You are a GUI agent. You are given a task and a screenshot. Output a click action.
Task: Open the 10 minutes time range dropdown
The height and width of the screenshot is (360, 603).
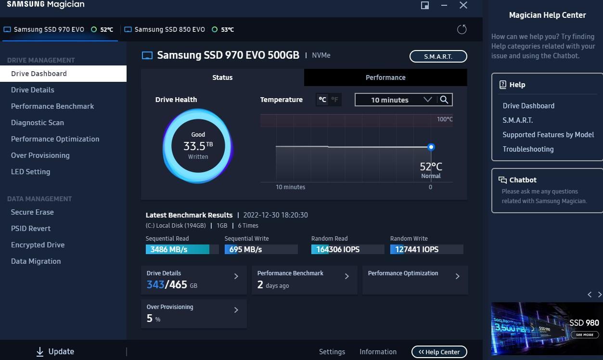pos(396,100)
